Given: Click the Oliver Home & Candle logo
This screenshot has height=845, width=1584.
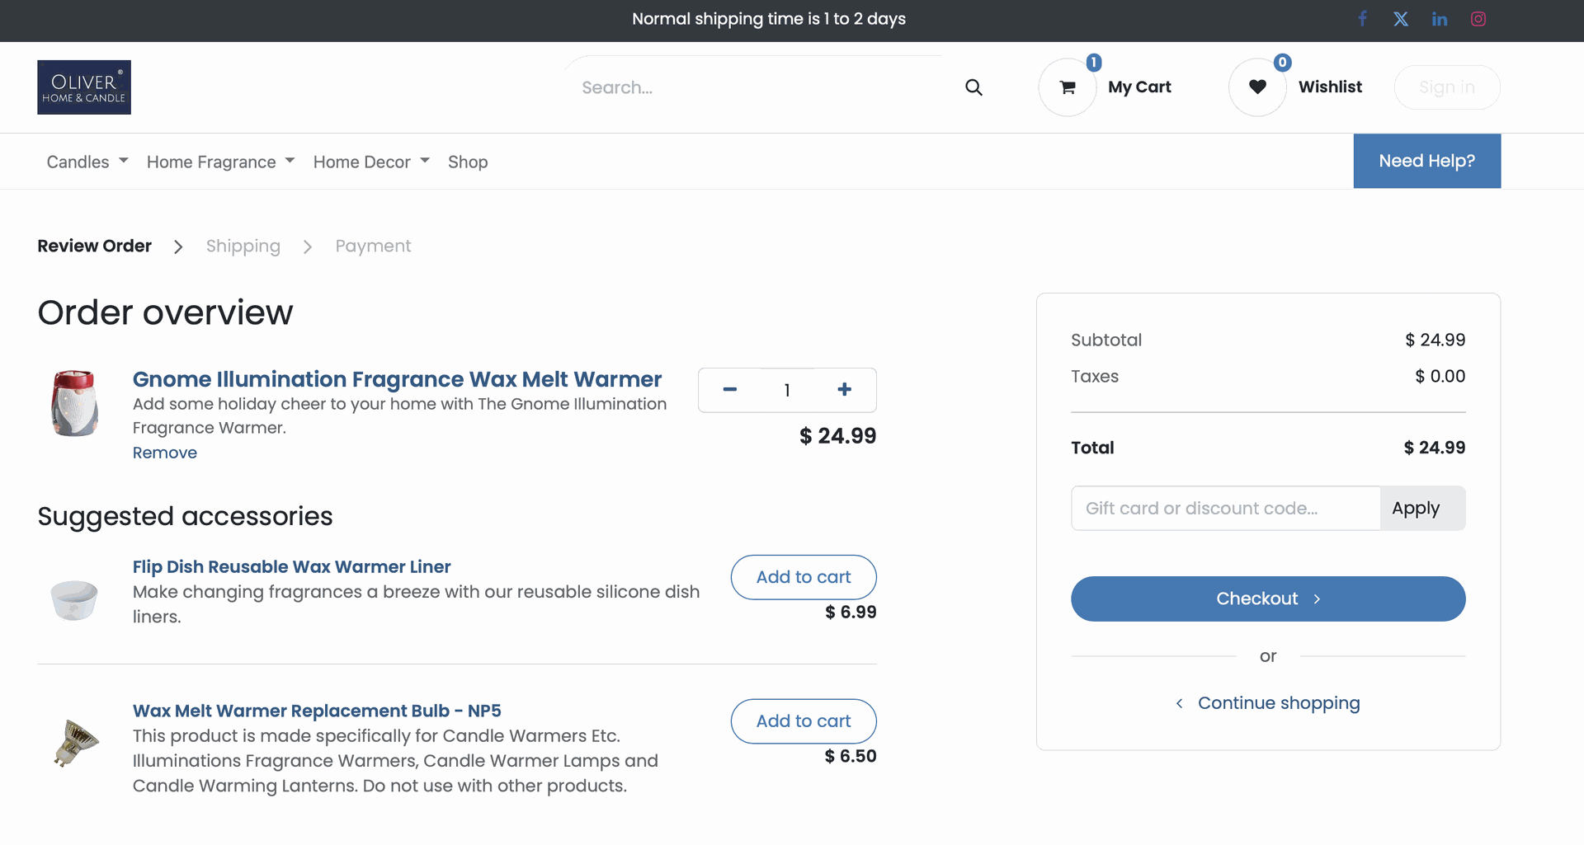Looking at the screenshot, I should click(x=84, y=87).
